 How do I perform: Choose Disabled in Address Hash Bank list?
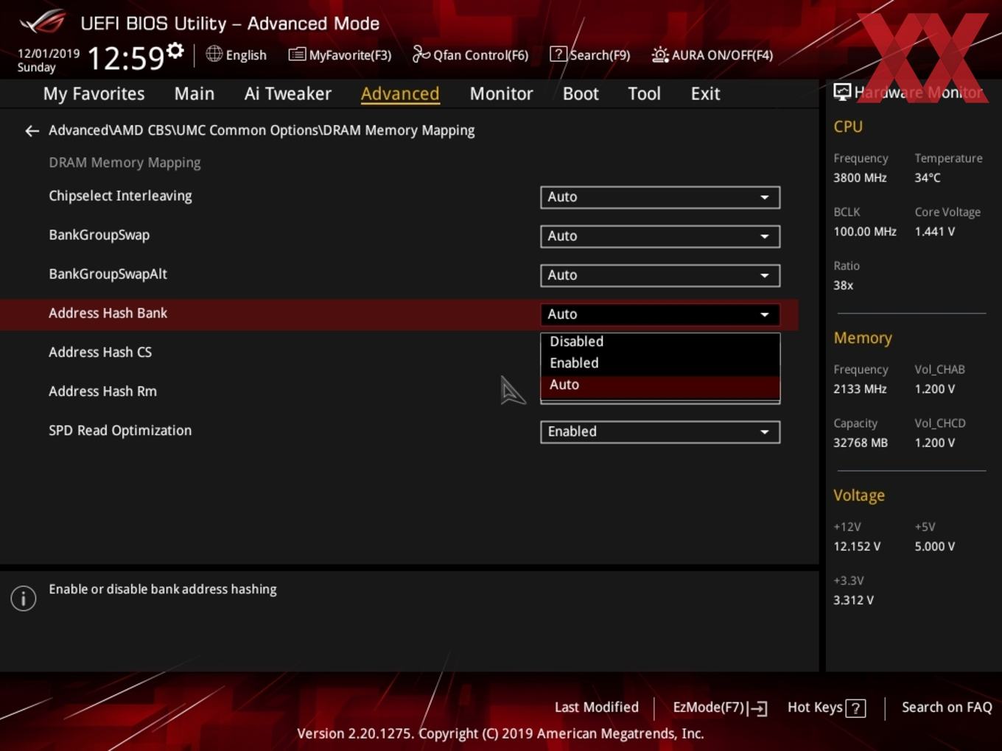(660, 342)
